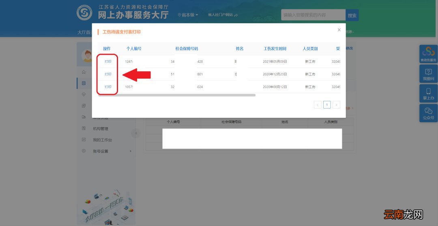Click the 人员类别 column header in dialog
438x226 pixels.
click(x=310, y=49)
